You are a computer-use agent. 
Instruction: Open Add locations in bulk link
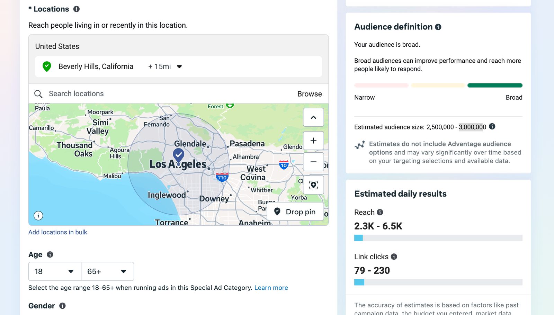click(57, 232)
